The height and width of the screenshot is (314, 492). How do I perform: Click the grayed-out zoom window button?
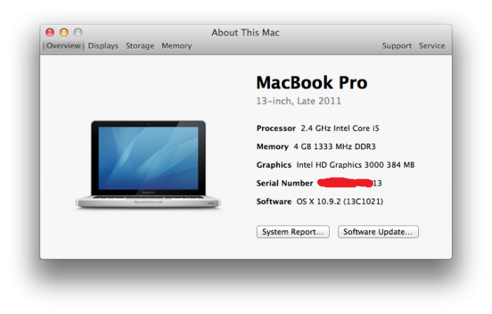pyautogui.click(x=78, y=32)
